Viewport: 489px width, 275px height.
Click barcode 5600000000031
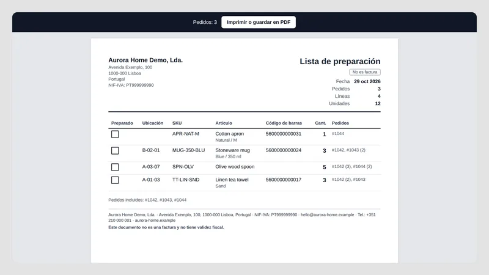(284, 134)
